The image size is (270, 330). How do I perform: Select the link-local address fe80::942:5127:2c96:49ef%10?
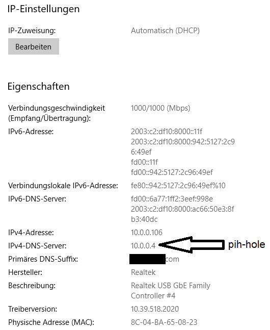[178, 186]
